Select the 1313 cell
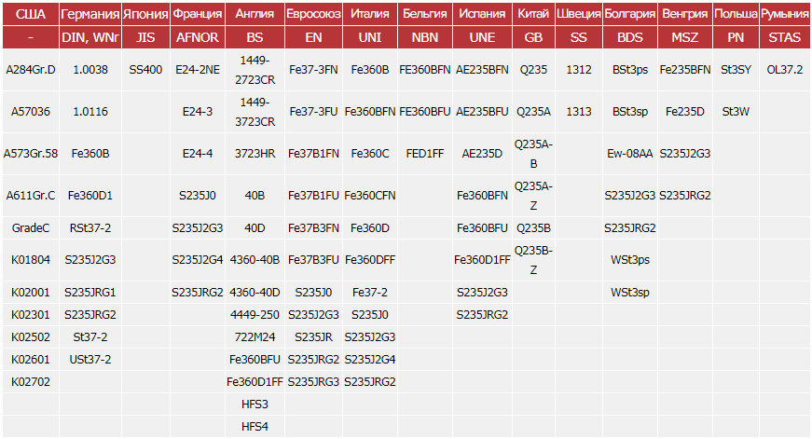The width and height of the screenshot is (812, 439). (x=579, y=111)
